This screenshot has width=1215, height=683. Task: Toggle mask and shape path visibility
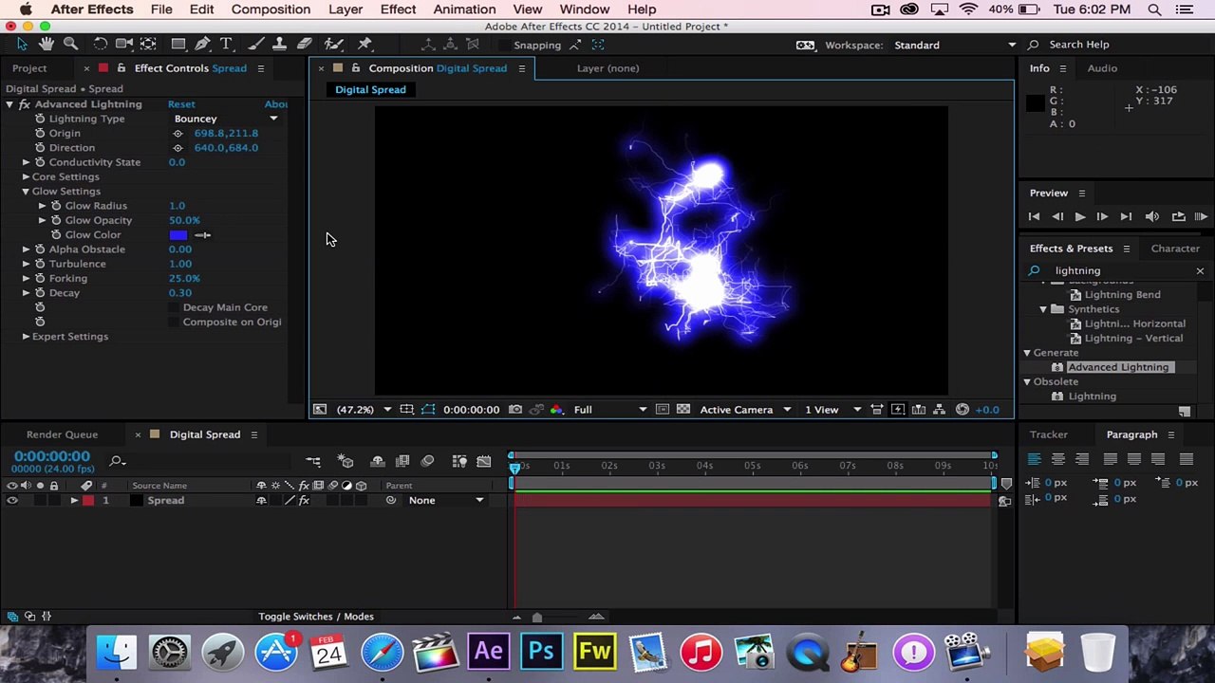tap(428, 410)
